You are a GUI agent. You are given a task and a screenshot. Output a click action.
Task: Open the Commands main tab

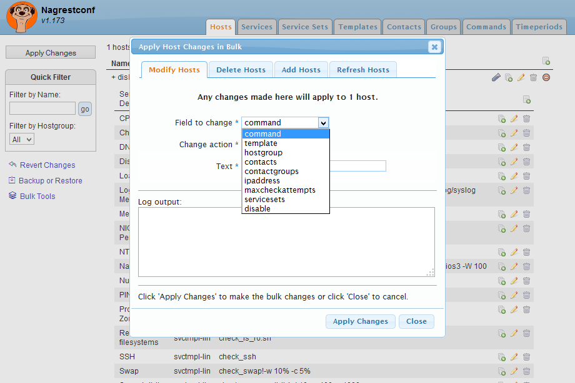tap(486, 27)
